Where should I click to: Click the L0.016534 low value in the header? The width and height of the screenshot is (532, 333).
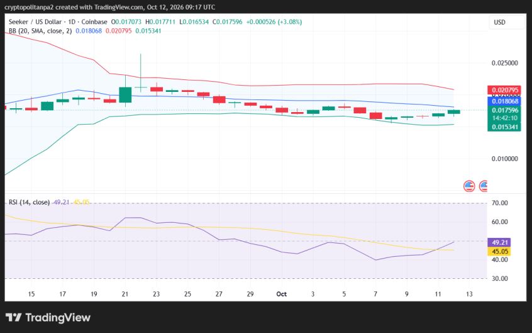click(194, 22)
